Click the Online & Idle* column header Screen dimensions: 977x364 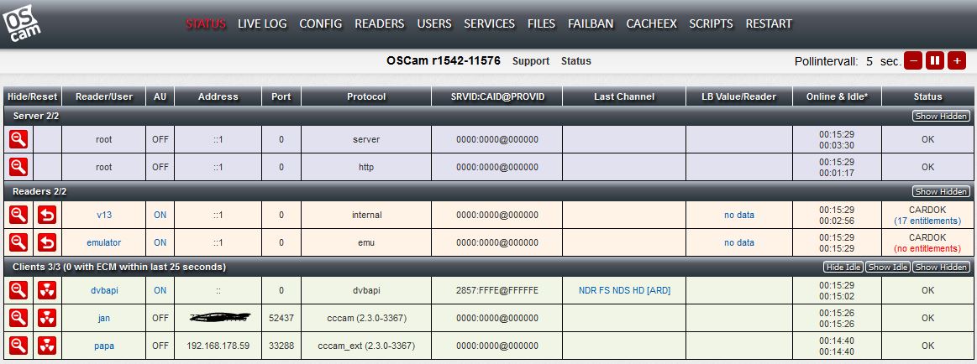(x=837, y=96)
